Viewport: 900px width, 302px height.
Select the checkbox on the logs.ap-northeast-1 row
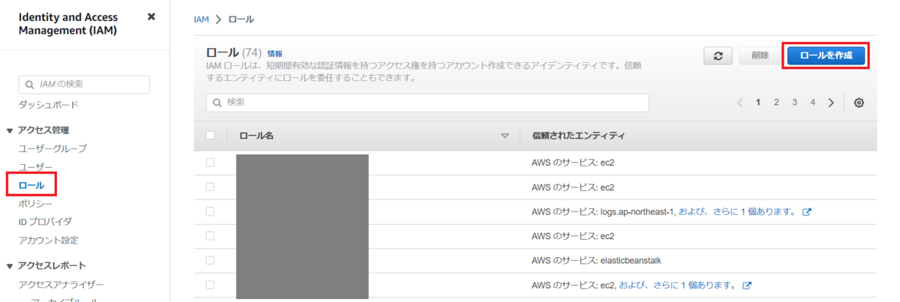pyautogui.click(x=210, y=211)
